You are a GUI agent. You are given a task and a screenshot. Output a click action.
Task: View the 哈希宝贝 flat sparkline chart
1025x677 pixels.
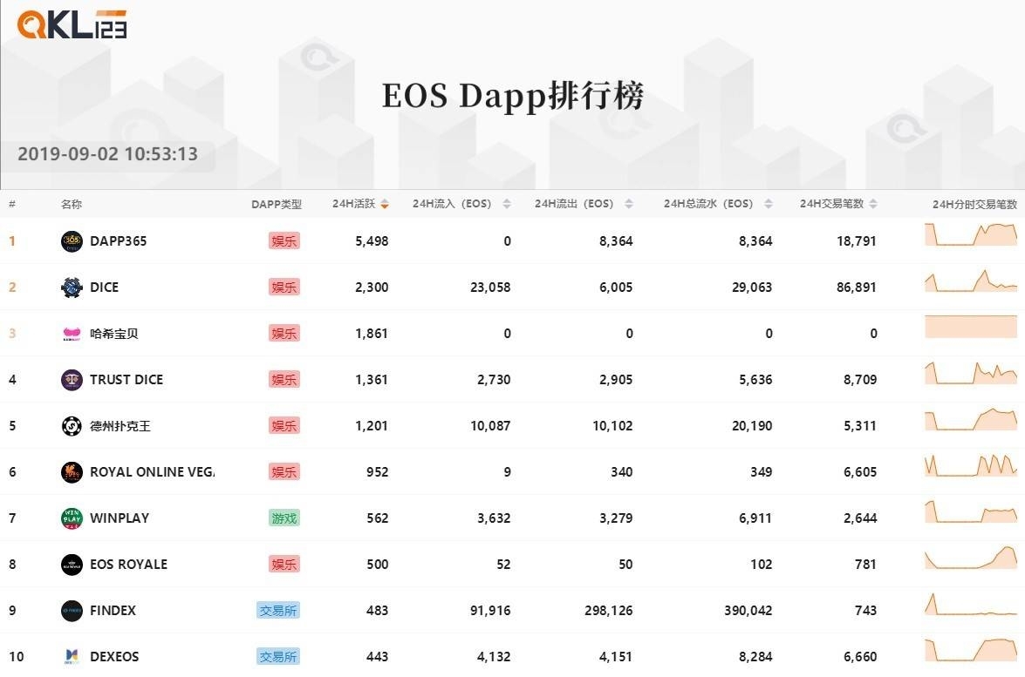point(971,327)
